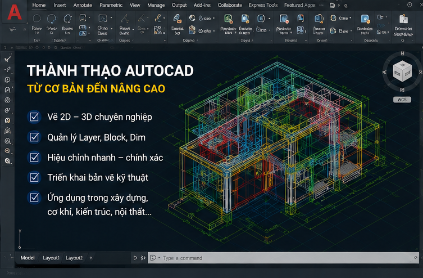Click the top arrow of the ViewCube compass
This screenshot has height=278, width=423.
402,53
